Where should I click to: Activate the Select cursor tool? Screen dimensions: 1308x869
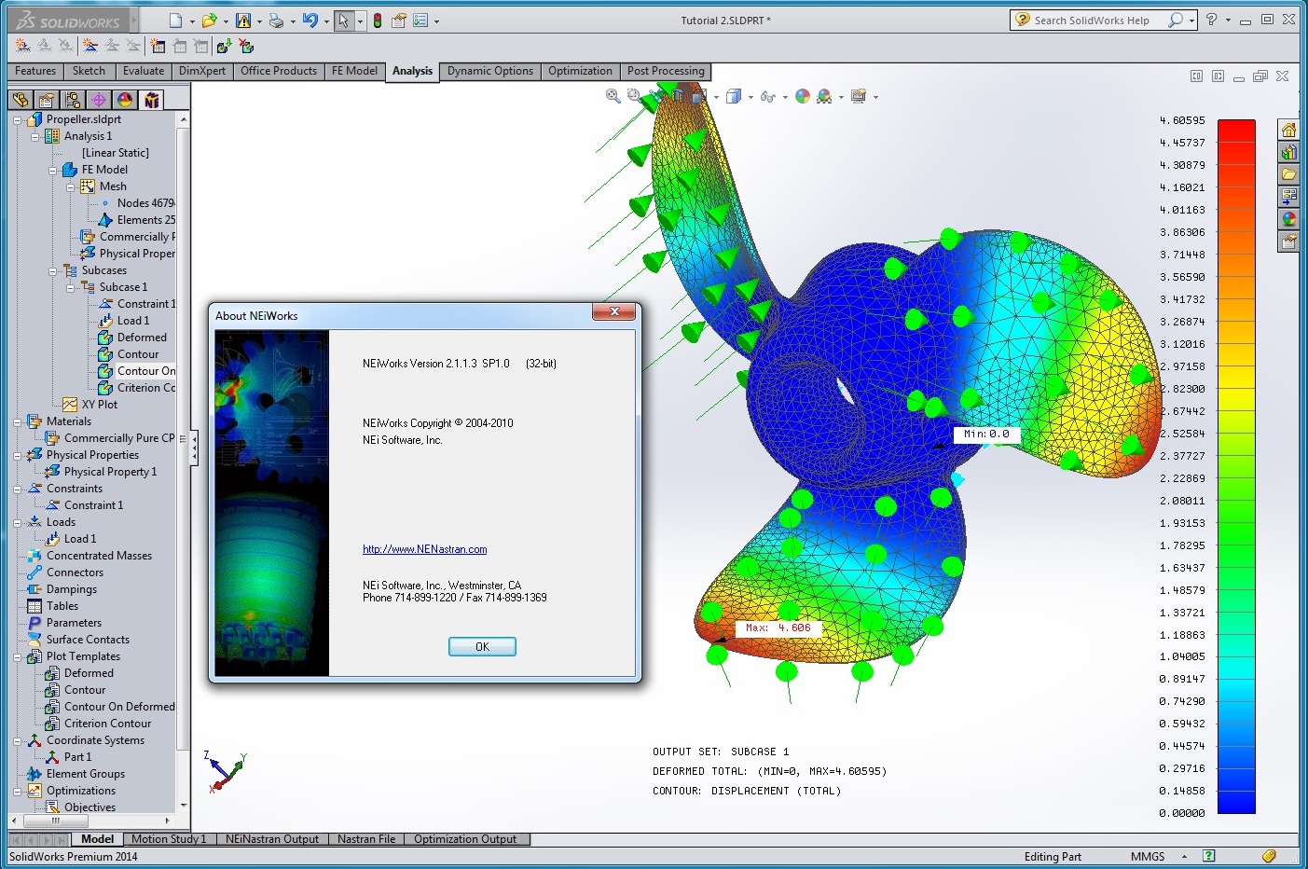(x=344, y=20)
